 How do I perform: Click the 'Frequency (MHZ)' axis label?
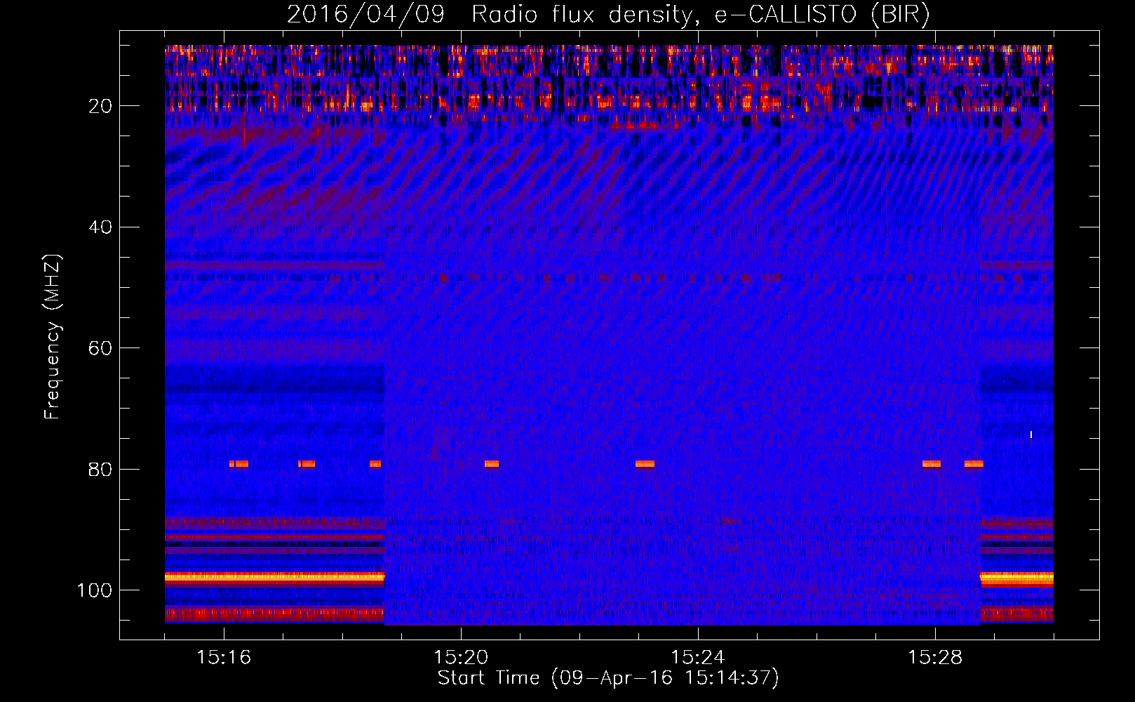[53, 337]
